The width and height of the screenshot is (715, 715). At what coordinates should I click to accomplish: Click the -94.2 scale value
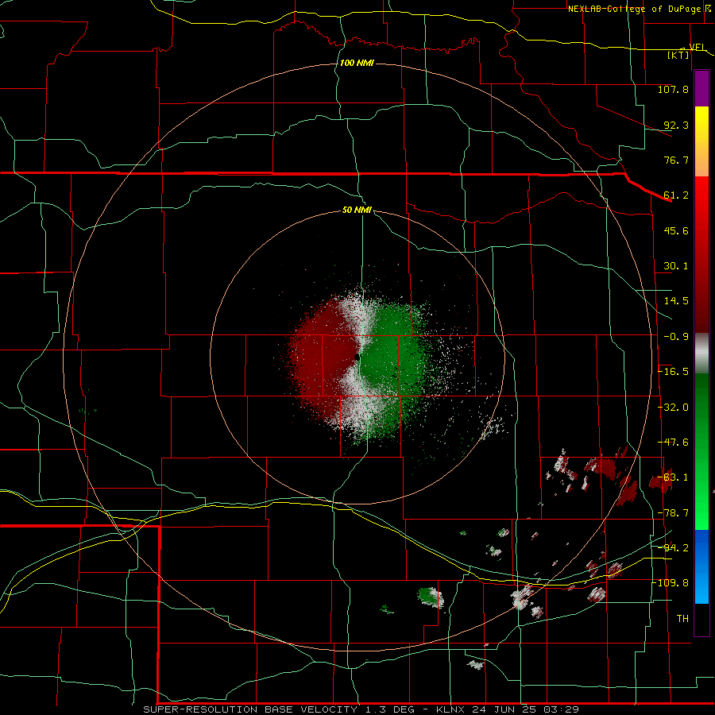click(673, 547)
